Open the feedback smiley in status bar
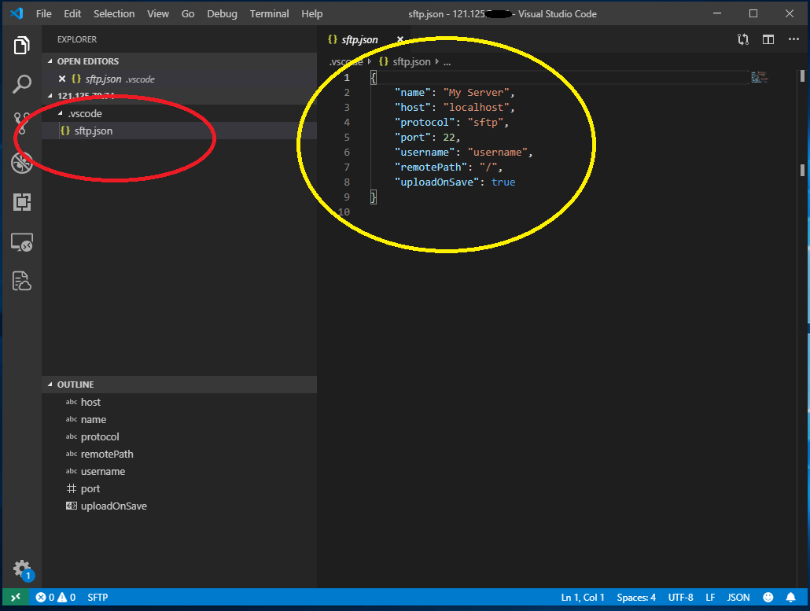Screen dimensions: 810x611 pos(768,597)
